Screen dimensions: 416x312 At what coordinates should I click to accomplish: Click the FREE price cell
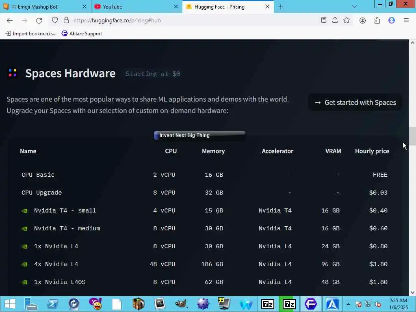pos(380,175)
